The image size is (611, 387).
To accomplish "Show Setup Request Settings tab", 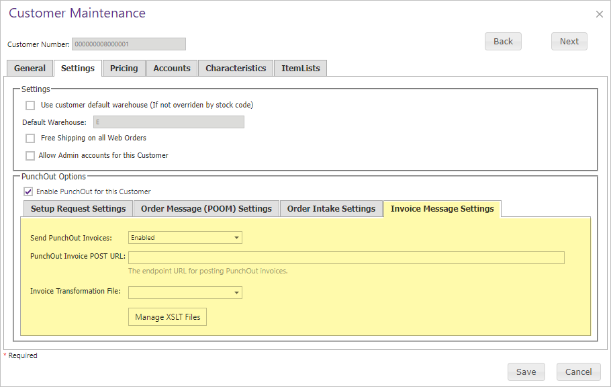I will click(x=78, y=209).
